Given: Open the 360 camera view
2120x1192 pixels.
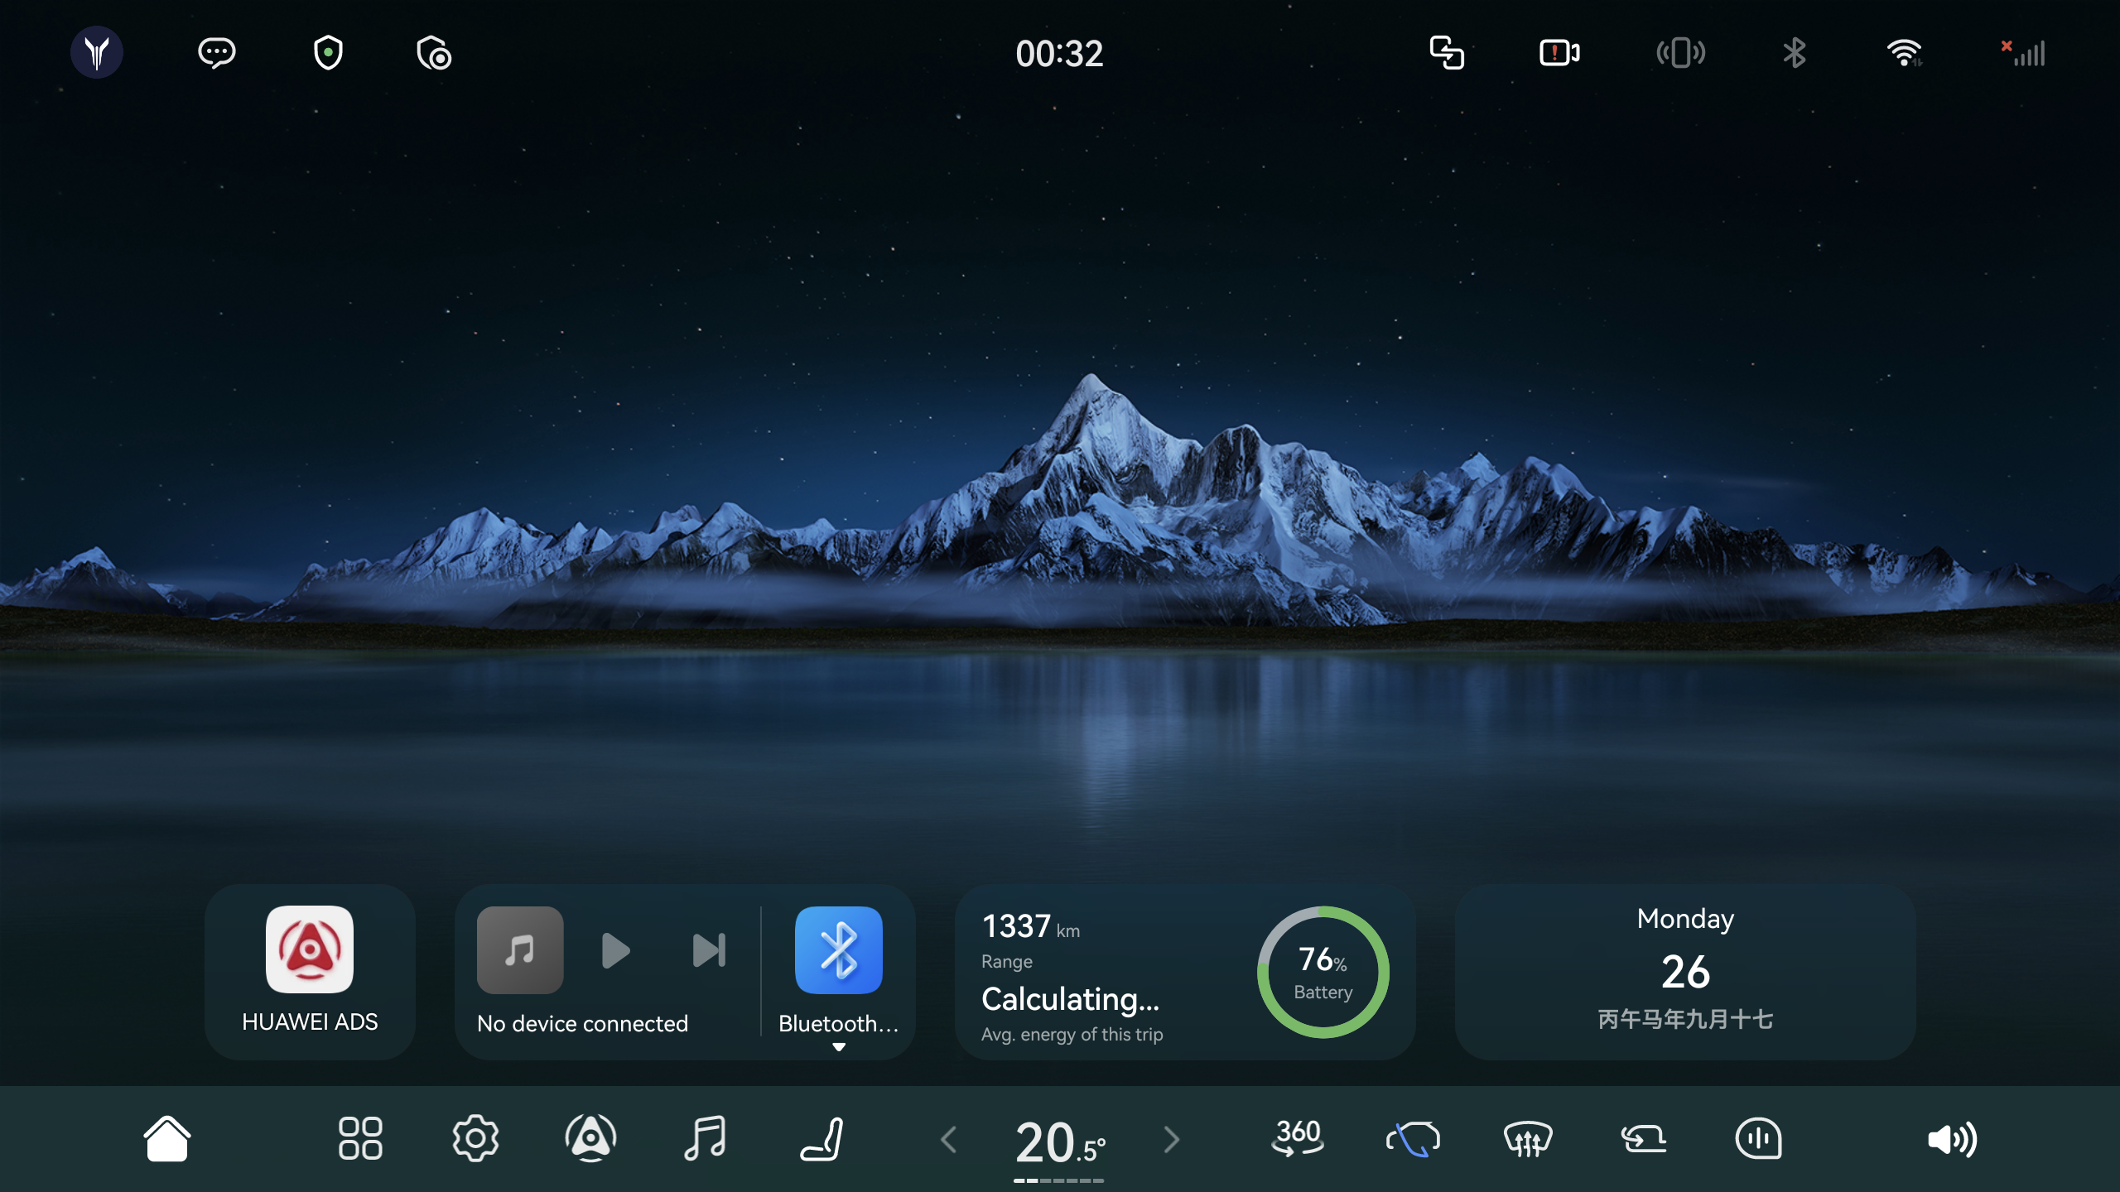Looking at the screenshot, I should [1298, 1138].
